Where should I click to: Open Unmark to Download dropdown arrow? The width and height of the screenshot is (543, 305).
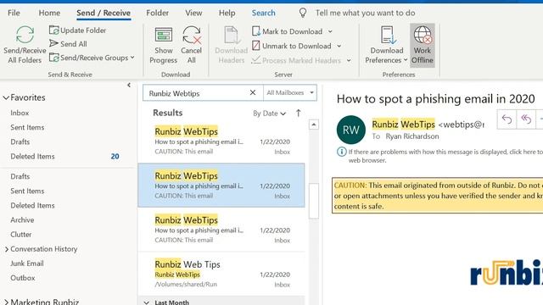click(339, 46)
